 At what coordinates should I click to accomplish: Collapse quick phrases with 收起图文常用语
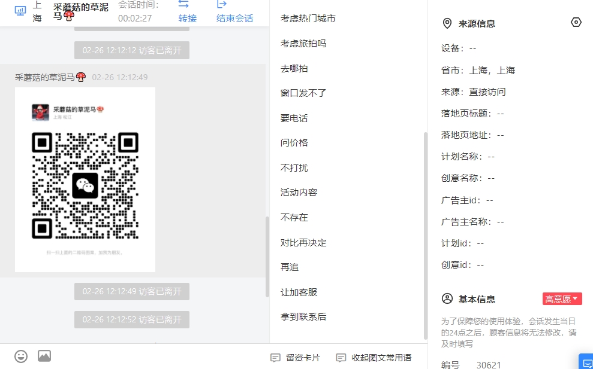[x=374, y=358]
